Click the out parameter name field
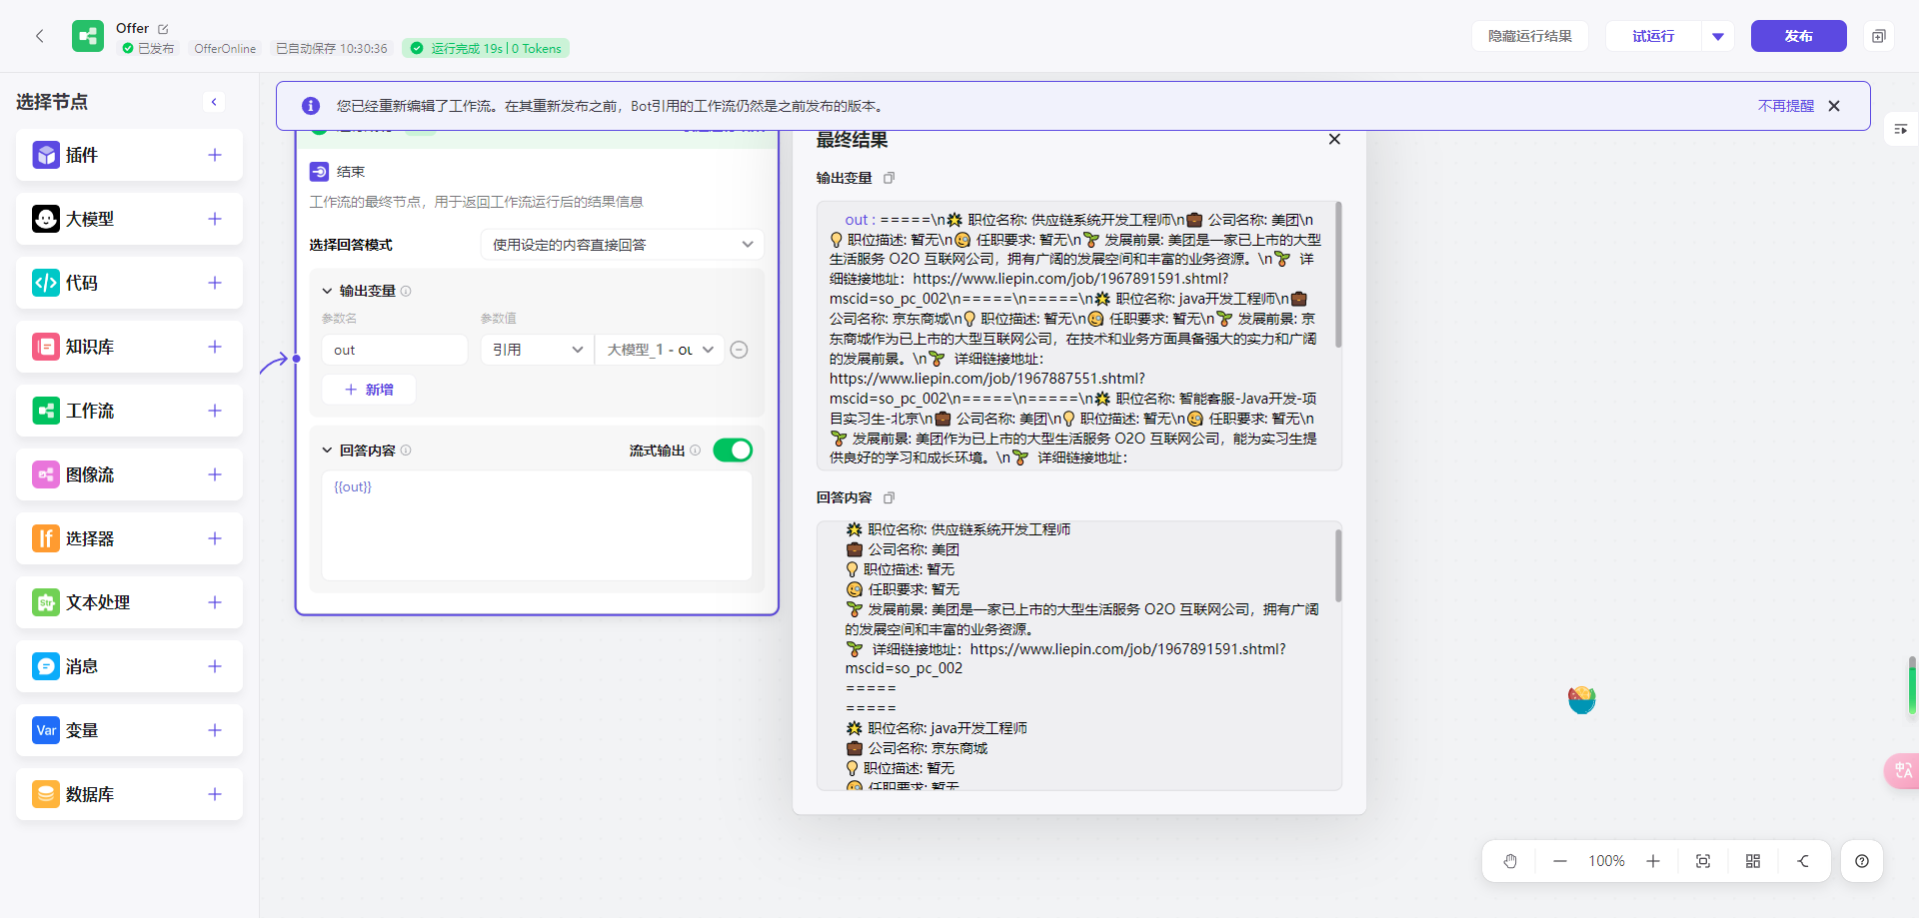The image size is (1919, 918). coord(395,350)
